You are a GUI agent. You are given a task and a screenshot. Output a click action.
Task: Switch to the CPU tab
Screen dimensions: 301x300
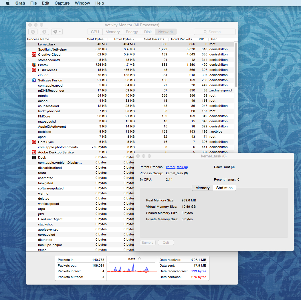point(95,32)
